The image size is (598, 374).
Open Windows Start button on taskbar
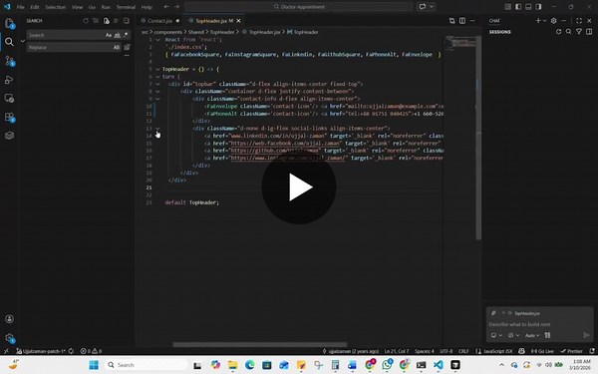pos(94,365)
